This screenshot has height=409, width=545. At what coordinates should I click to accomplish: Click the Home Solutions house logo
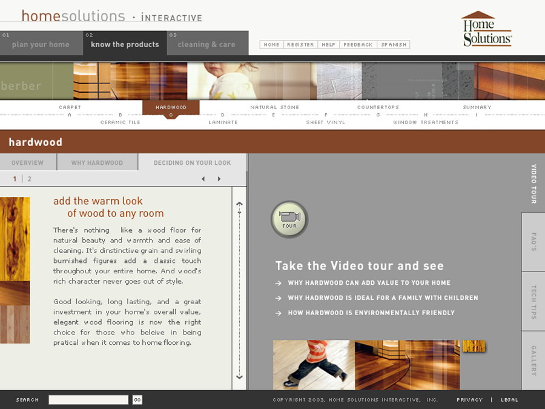[x=487, y=29]
